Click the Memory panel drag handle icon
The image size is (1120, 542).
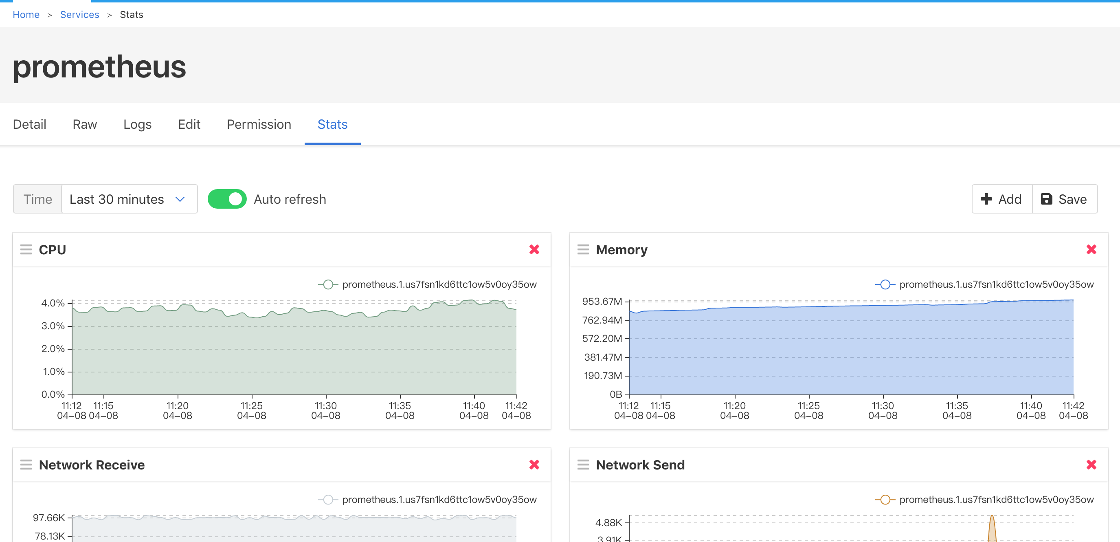pyautogui.click(x=583, y=249)
